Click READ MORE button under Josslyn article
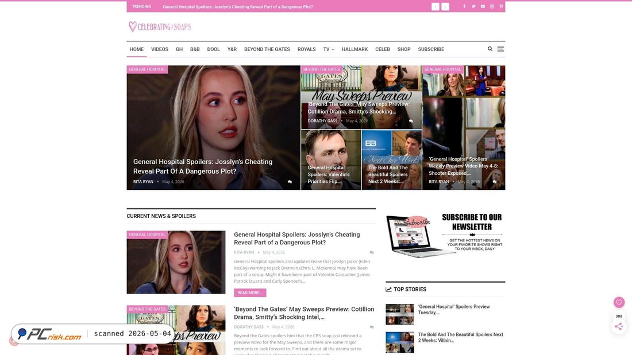This screenshot has width=632, height=355. tap(250, 292)
